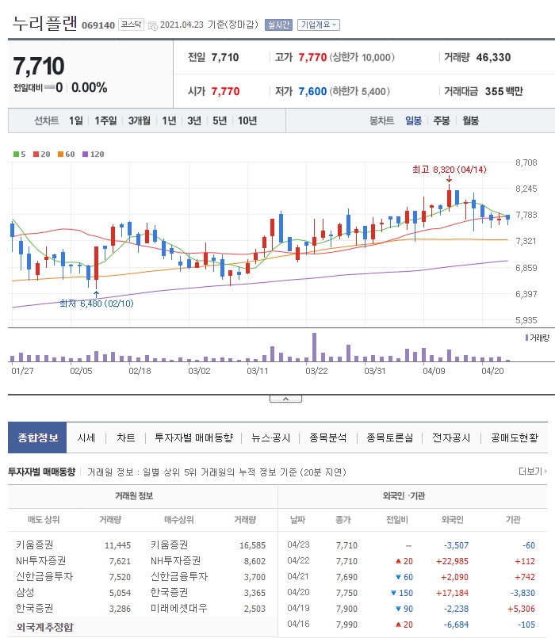Go to the 공매도현황 tab
The height and width of the screenshot is (638, 555).
click(x=515, y=437)
